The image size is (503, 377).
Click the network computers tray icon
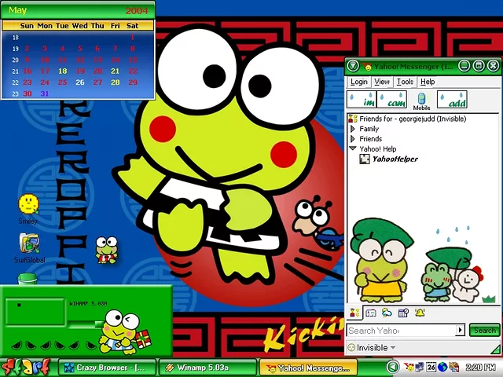[419, 367]
